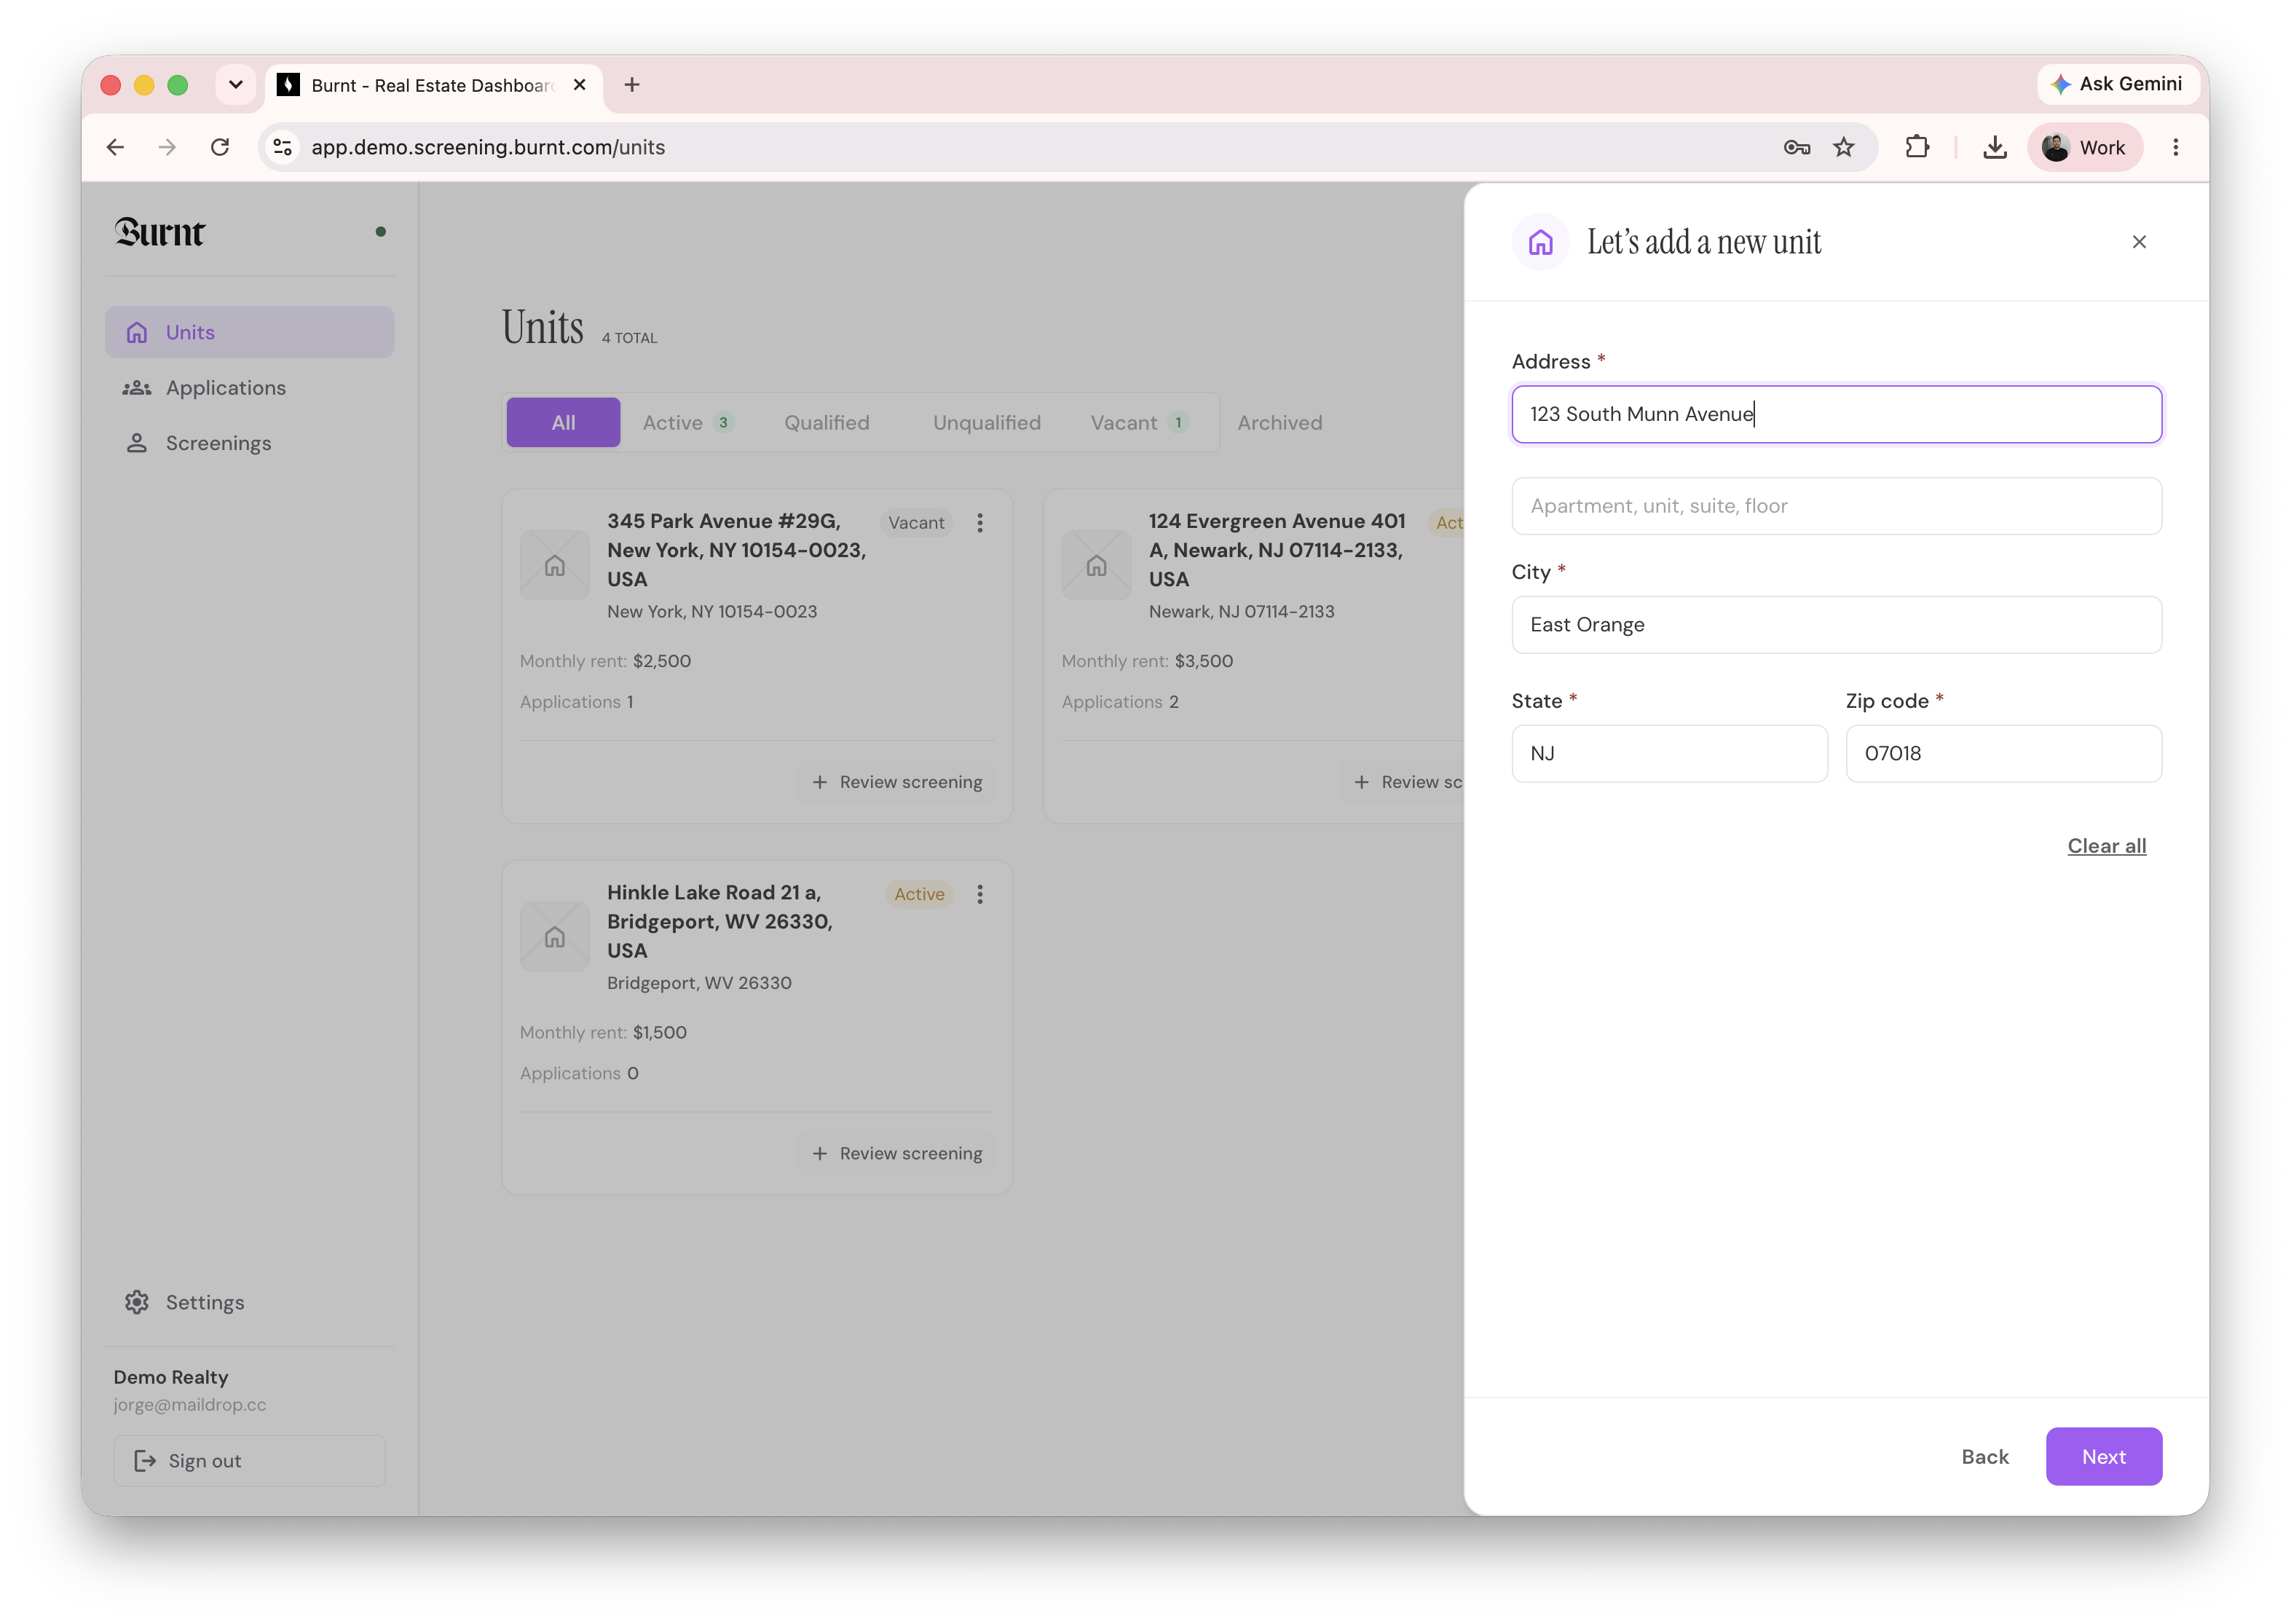
Task: Click the Back button in panel
Action: (1985, 1457)
